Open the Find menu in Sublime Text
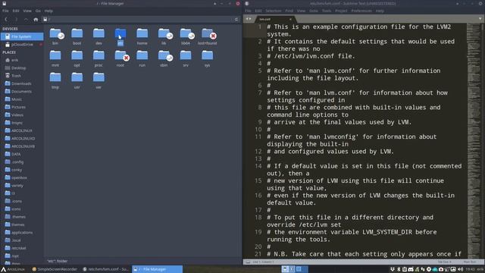The width and height of the screenshot is (485, 273). click(x=289, y=11)
